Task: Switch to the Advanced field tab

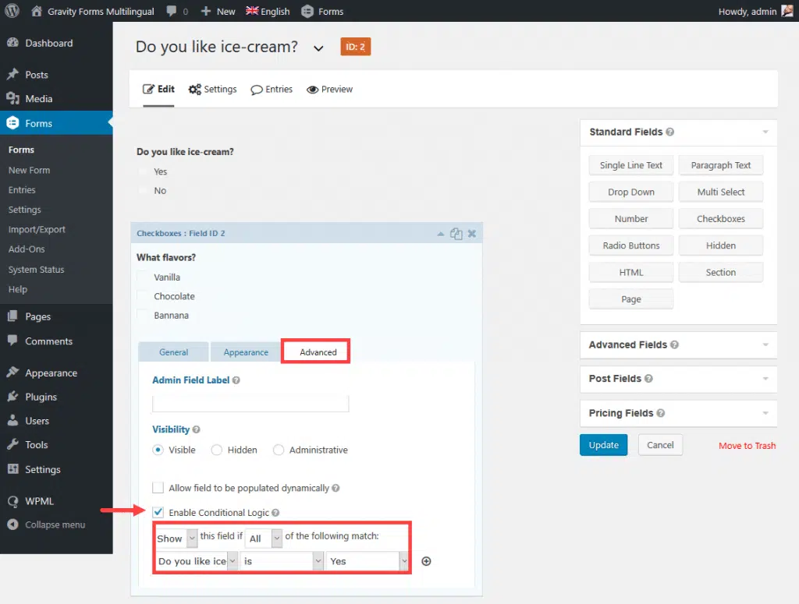Action: [x=318, y=352]
